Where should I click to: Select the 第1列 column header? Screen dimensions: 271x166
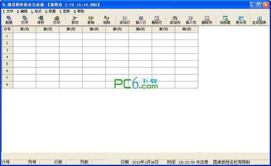pyautogui.click(x=24, y=29)
